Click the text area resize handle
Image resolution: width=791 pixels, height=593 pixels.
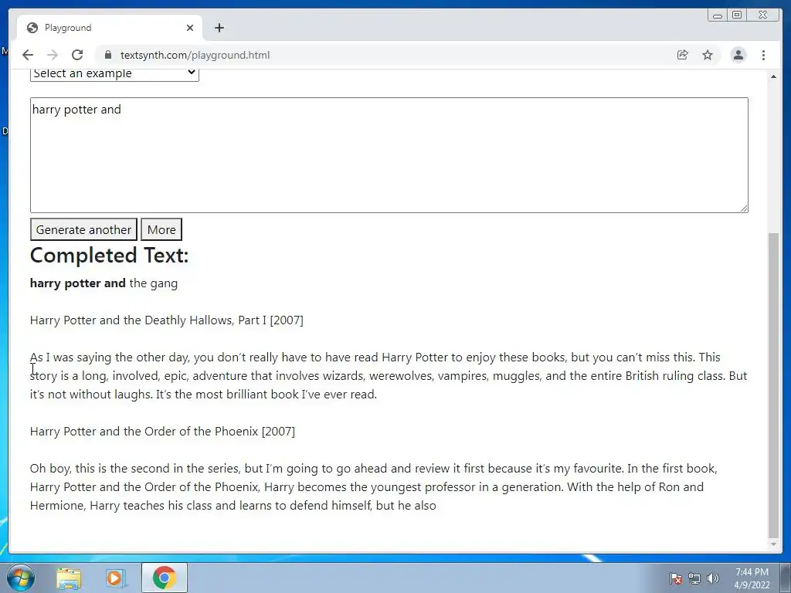(x=744, y=208)
